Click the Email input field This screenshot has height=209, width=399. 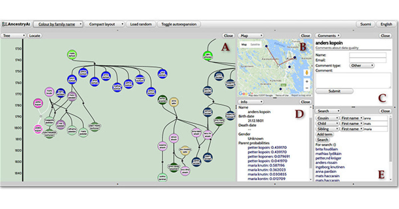pyautogui.click(x=368, y=60)
